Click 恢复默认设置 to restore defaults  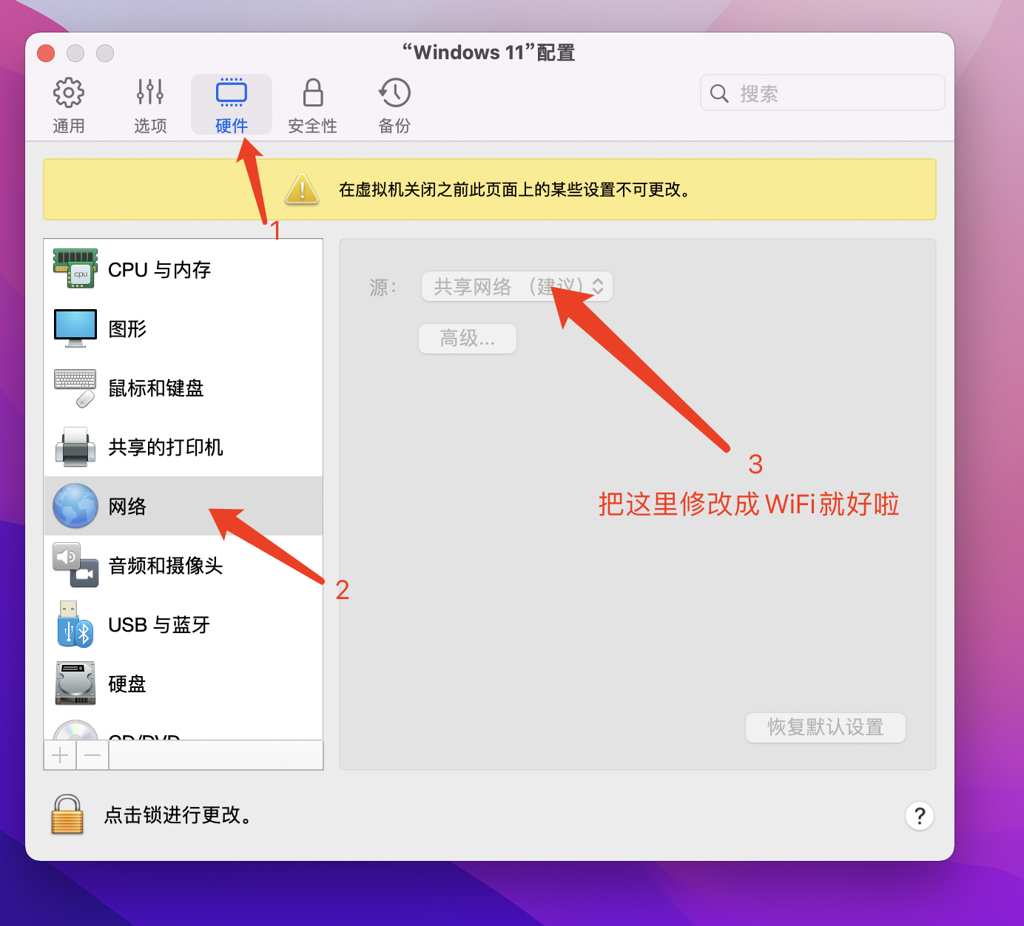point(825,727)
